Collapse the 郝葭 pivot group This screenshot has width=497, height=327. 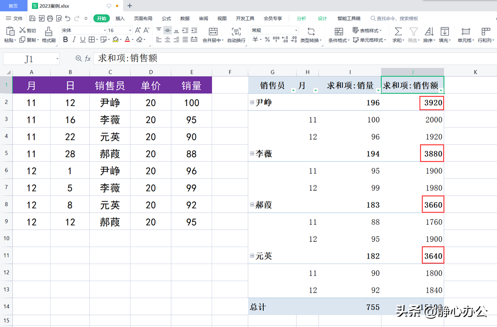(252, 204)
